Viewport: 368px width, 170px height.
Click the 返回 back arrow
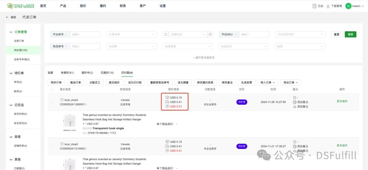pyautogui.click(x=7, y=17)
